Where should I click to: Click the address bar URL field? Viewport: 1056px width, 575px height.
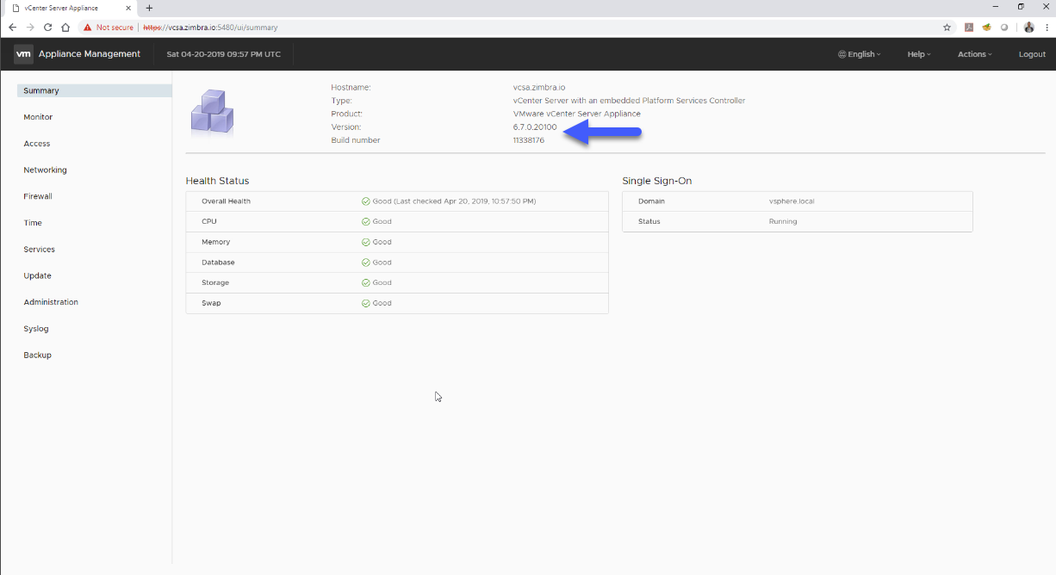pos(517,28)
